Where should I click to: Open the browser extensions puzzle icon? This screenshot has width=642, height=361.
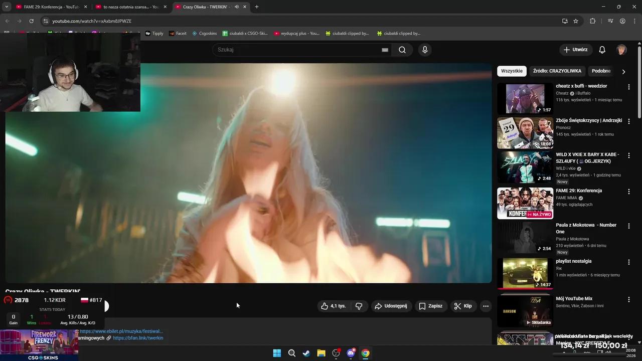pyautogui.click(x=592, y=21)
